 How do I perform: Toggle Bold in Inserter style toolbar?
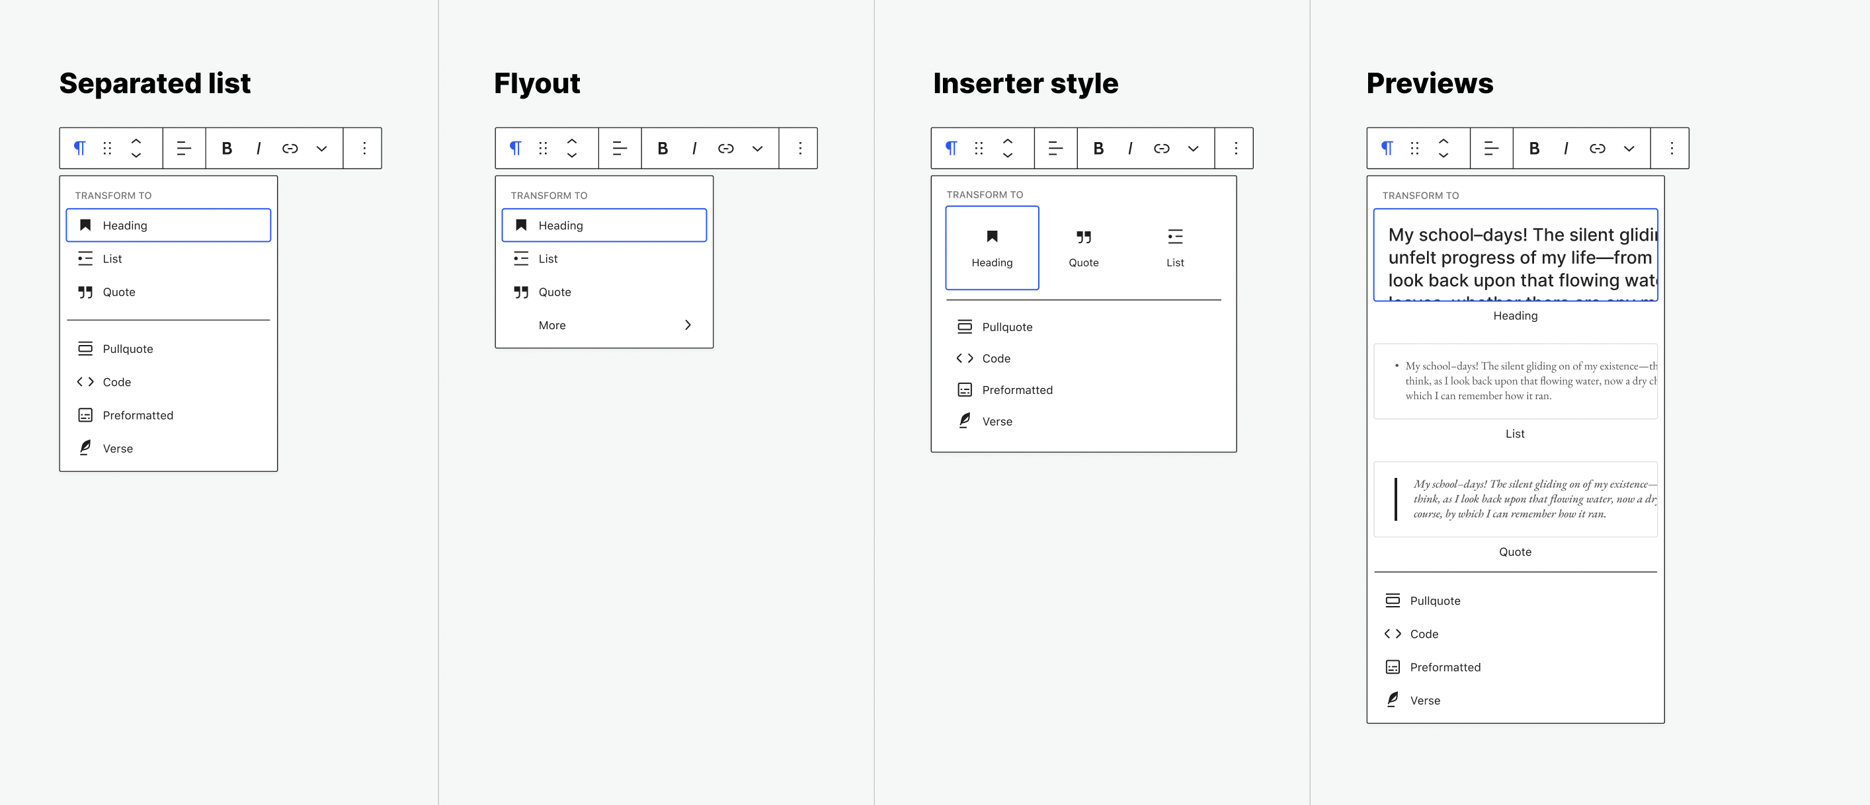pos(1098,148)
